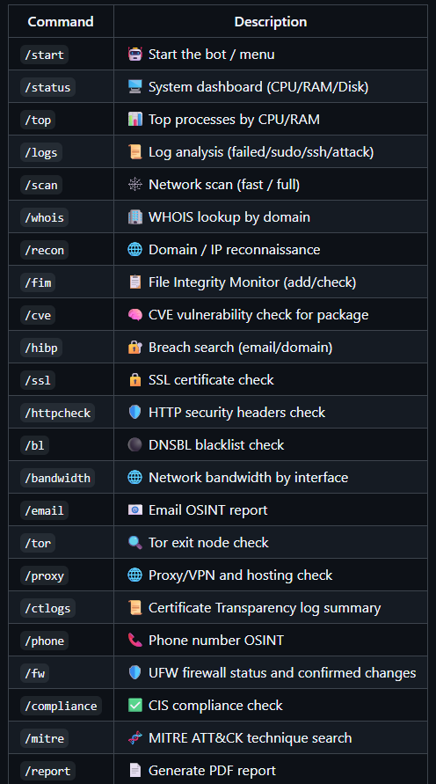Click the text 'Certificate Transparency log summary'
This screenshot has height=784, width=436.
(x=265, y=608)
